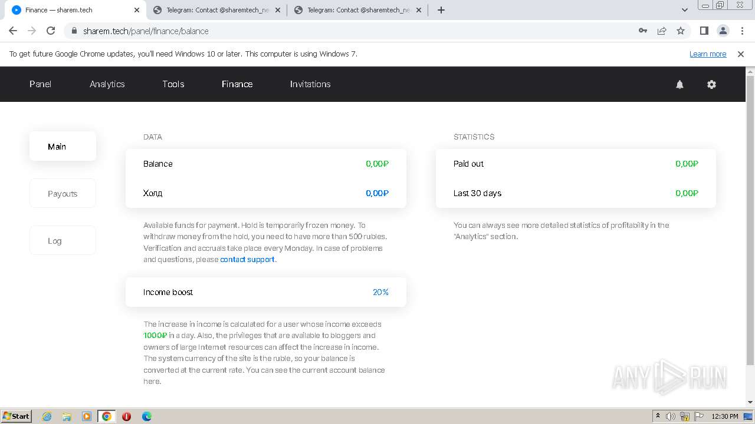
Task: Click the Learn more link
Action: pyautogui.click(x=708, y=54)
